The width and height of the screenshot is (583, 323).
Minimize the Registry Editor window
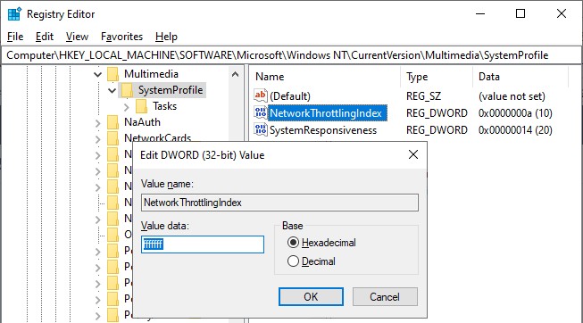(x=480, y=13)
